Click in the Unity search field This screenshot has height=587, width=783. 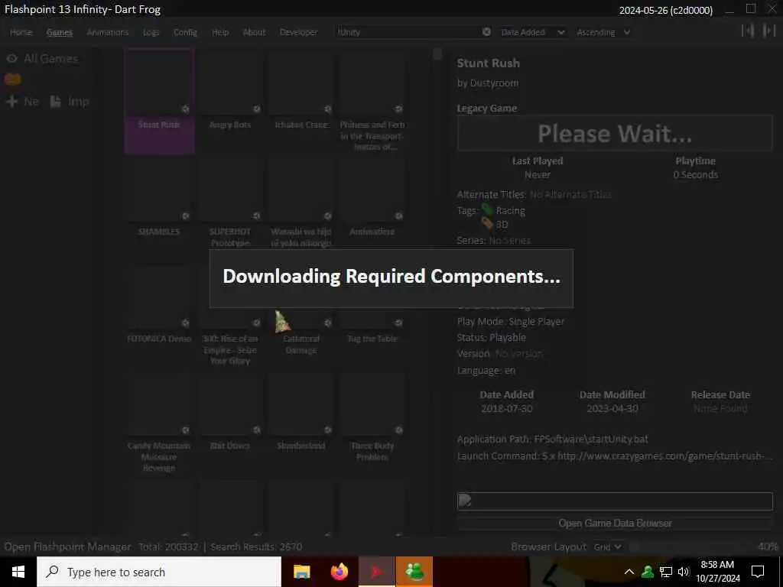point(410,32)
